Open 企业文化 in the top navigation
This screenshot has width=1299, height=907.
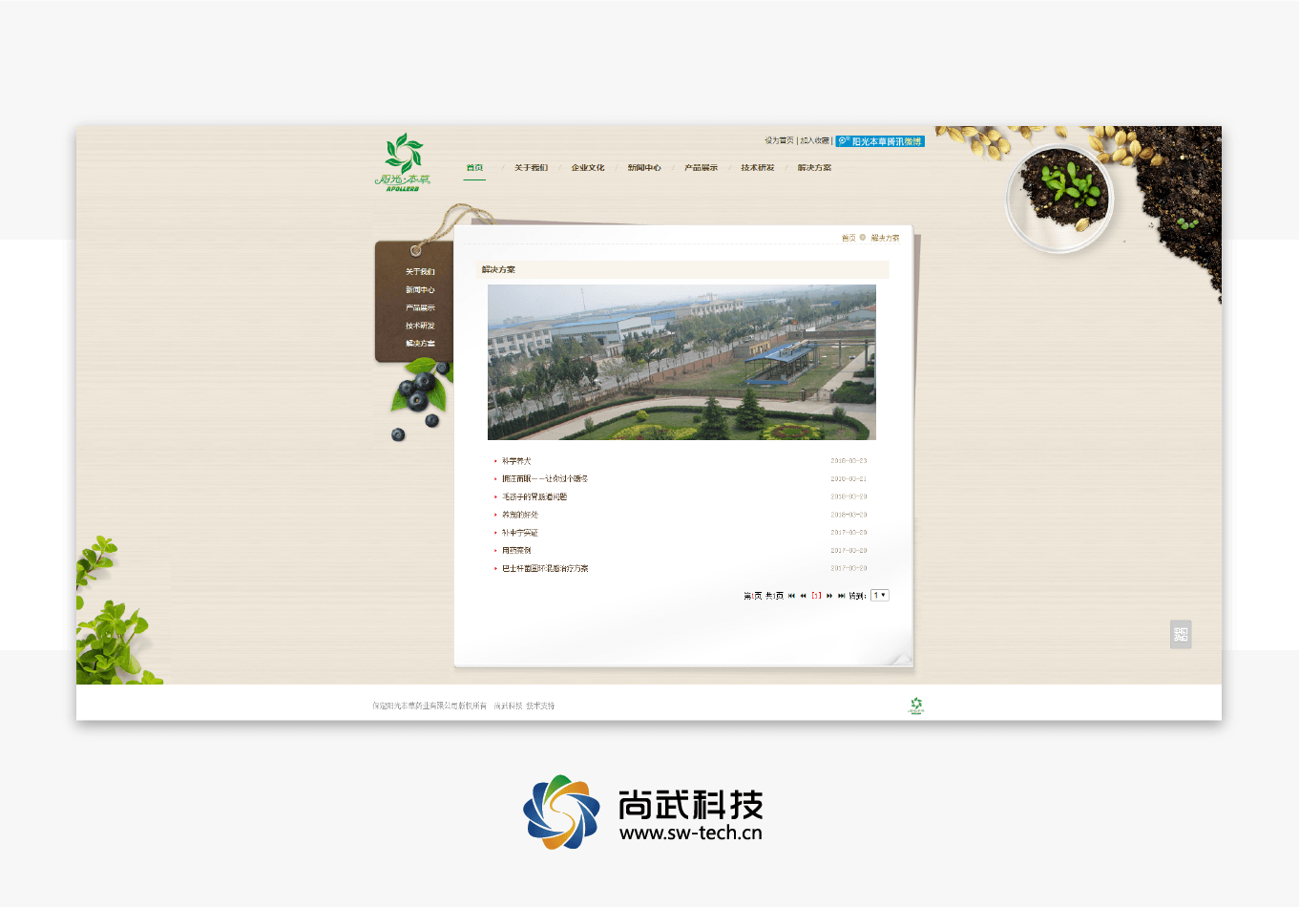[588, 168]
